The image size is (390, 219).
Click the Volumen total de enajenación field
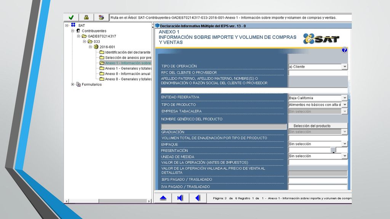318,138
